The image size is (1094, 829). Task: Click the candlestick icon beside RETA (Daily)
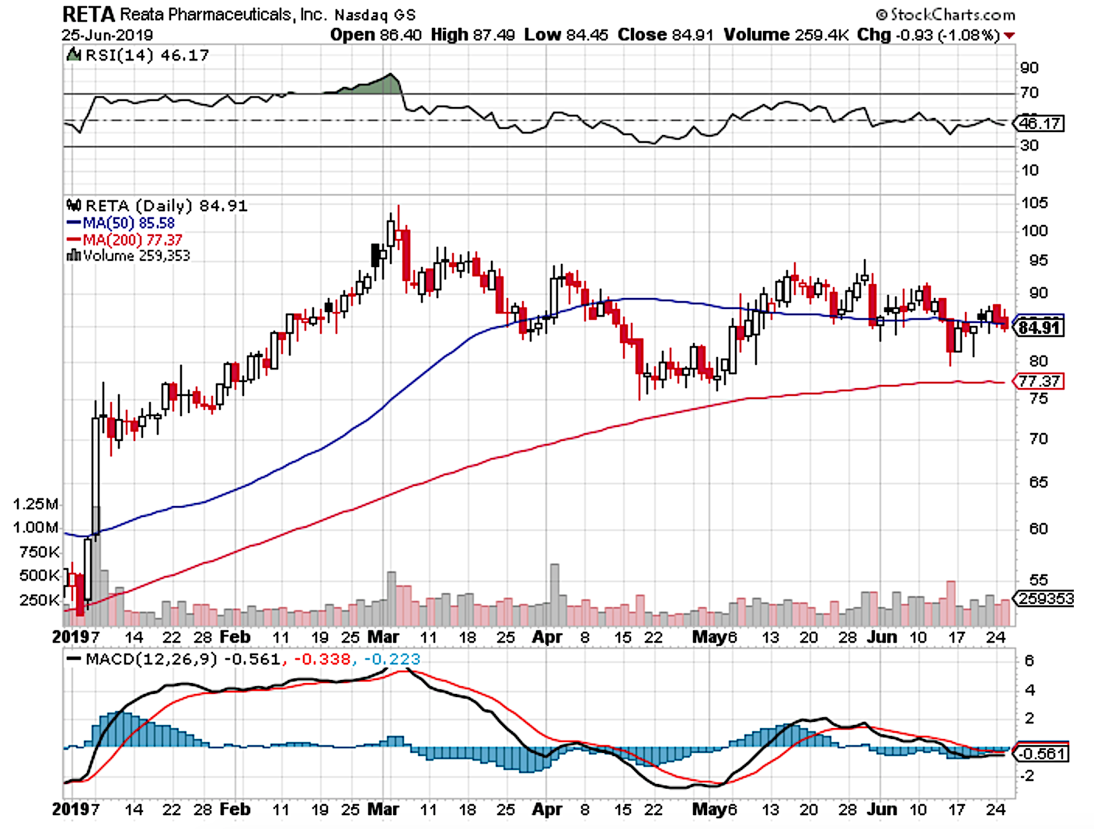click(x=75, y=206)
